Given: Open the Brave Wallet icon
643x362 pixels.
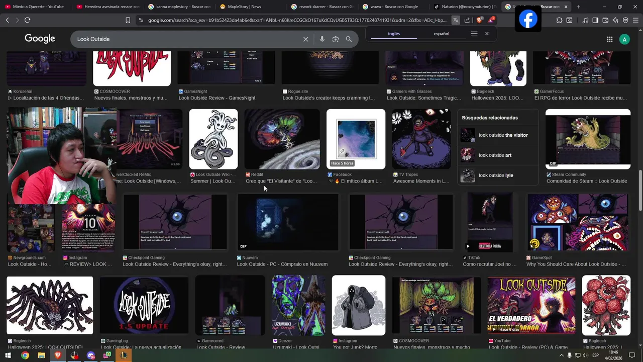Looking at the screenshot, I should (605, 20).
